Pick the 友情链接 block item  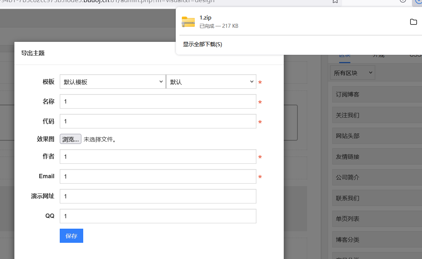pos(376,157)
